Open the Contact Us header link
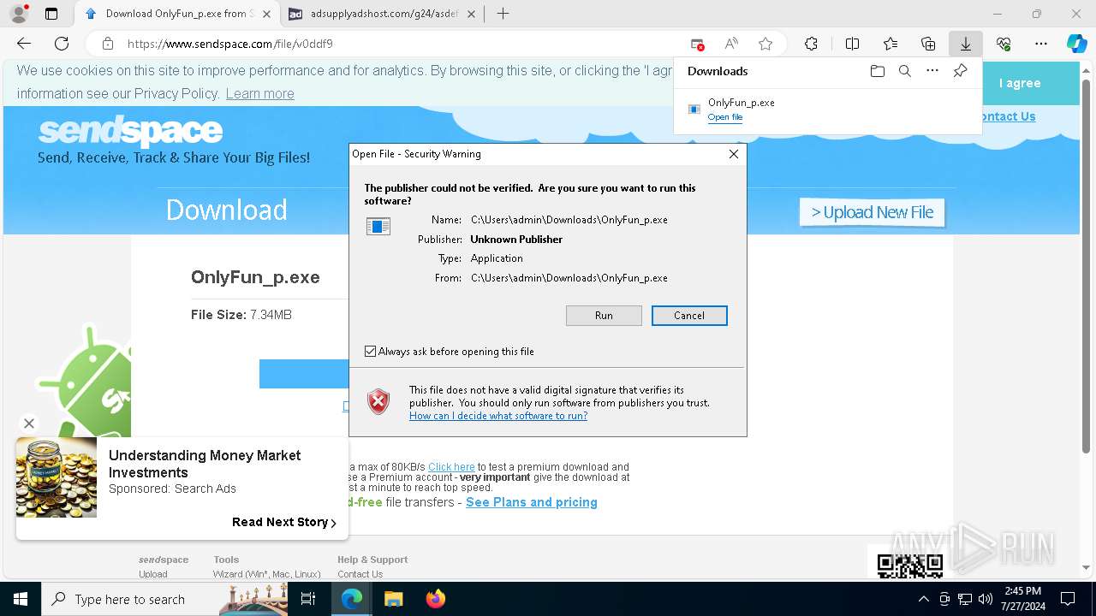The width and height of the screenshot is (1096, 616). tap(1009, 116)
